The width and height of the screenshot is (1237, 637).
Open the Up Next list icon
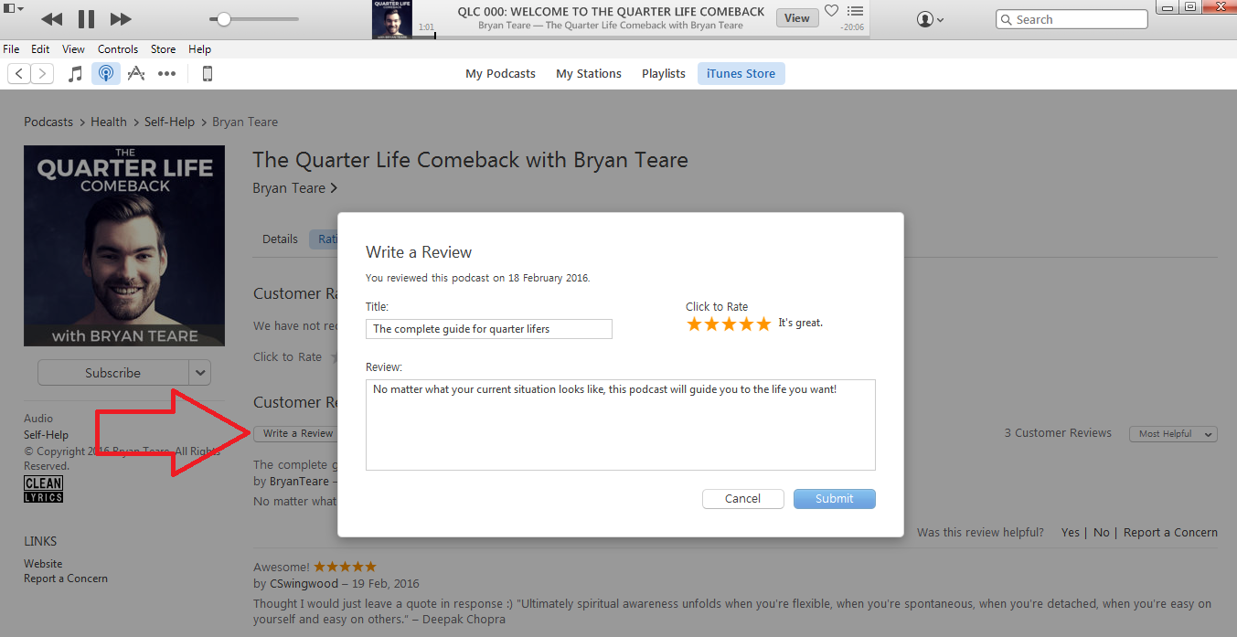855,11
